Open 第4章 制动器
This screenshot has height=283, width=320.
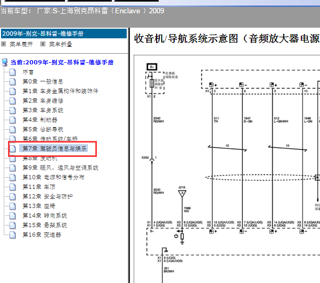click(x=40, y=120)
